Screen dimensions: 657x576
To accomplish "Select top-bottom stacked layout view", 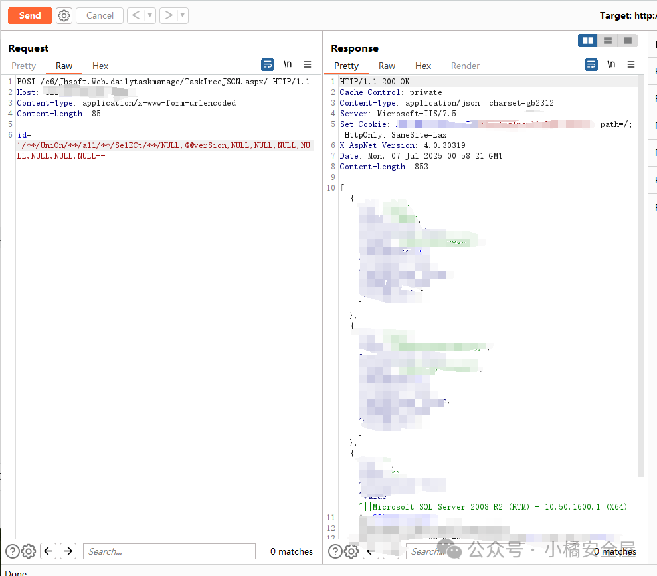I will click(x=607, y=41).
